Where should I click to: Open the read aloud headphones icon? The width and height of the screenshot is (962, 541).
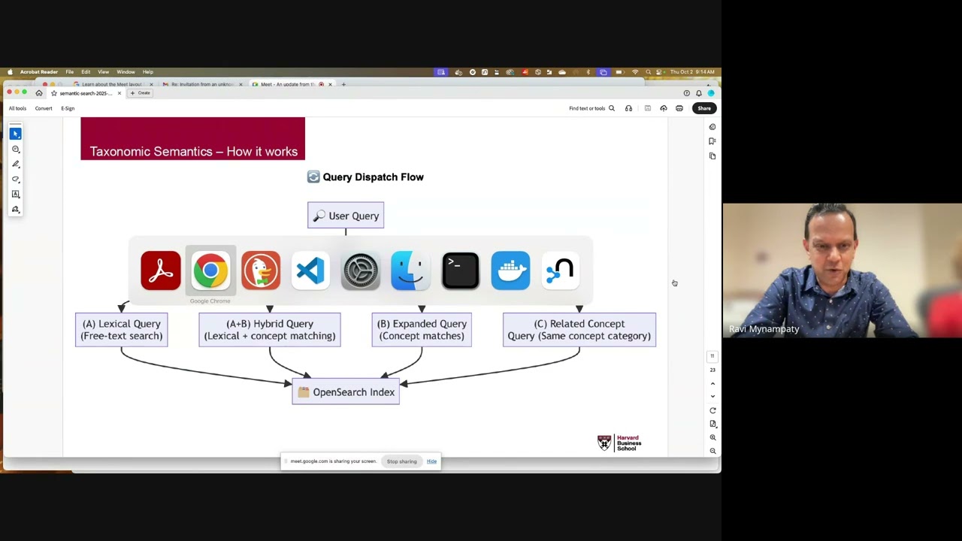[x=628, y=108]
